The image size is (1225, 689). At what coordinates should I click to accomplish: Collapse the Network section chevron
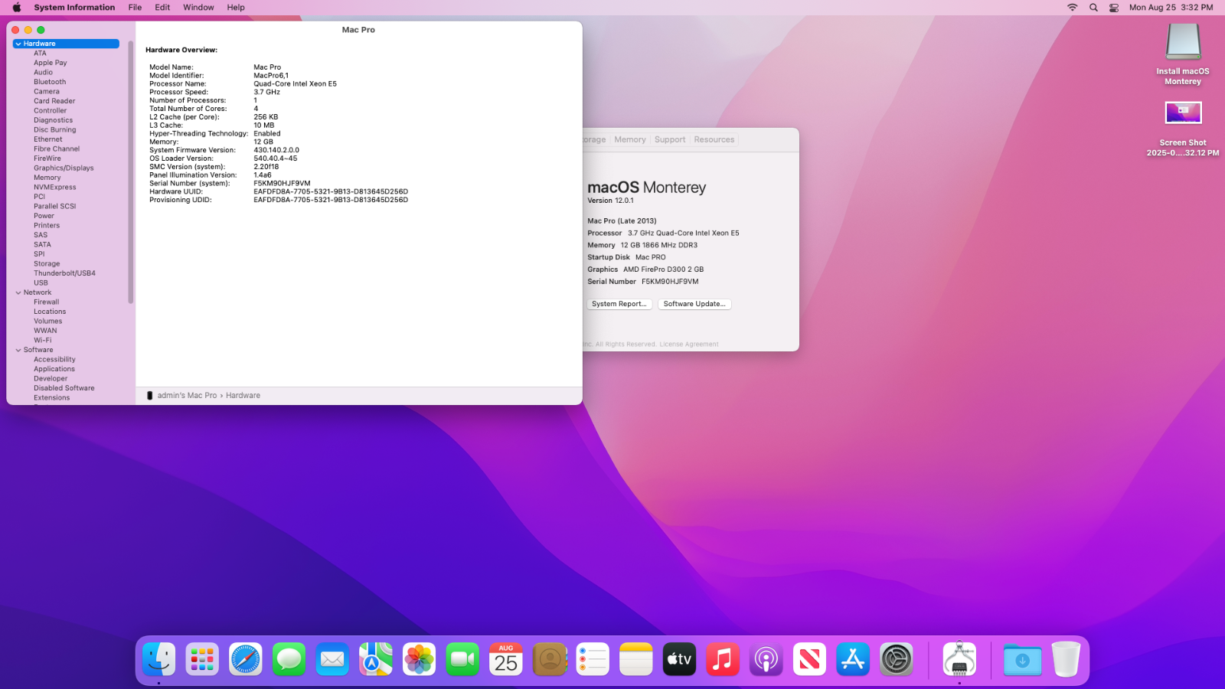pyautogui.click(x=18, y=292)
